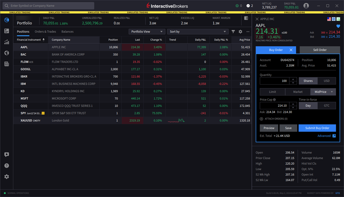Click Submit Buy Order button
The image size is (344, 197).
(x=317, y=128)
